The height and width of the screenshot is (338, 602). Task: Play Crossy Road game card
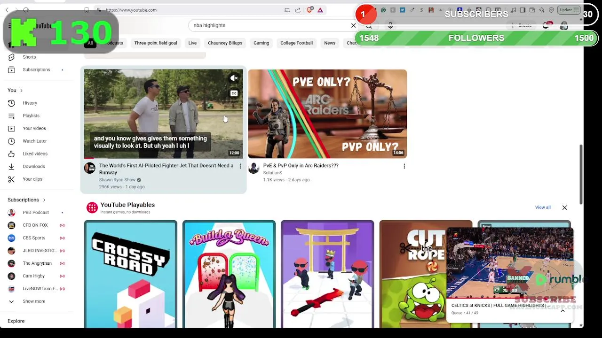[x=130, y=274]
